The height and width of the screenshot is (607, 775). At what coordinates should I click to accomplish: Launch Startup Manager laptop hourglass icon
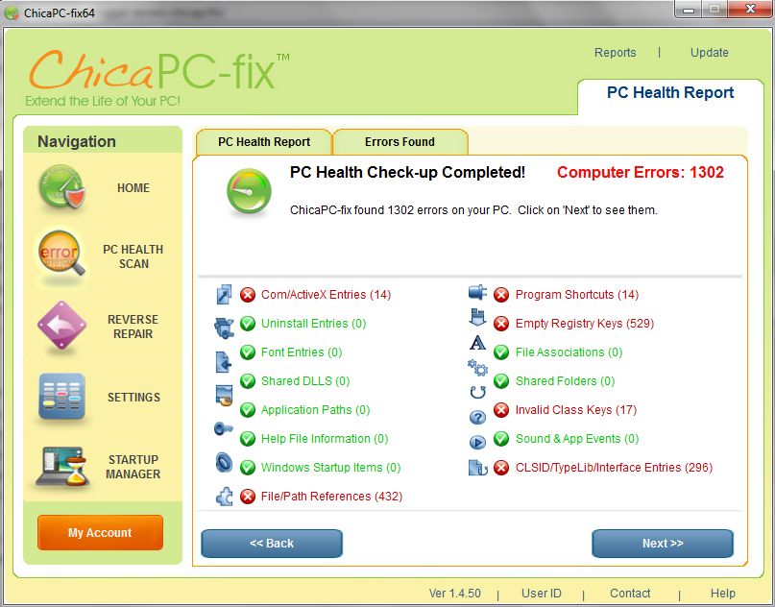pyautogui.click(x=62, y=466)
